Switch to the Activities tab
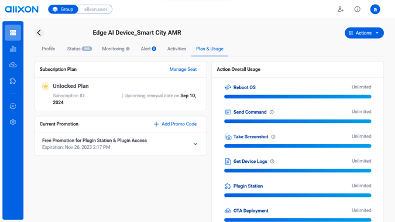Screen dimensions: 395x222 coord(177,49)
